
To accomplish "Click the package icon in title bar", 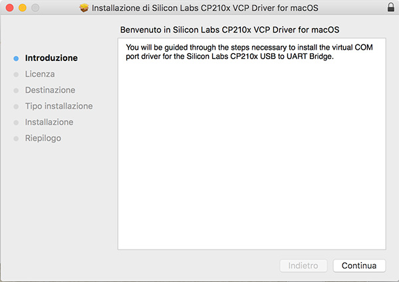I will [84, 9].
